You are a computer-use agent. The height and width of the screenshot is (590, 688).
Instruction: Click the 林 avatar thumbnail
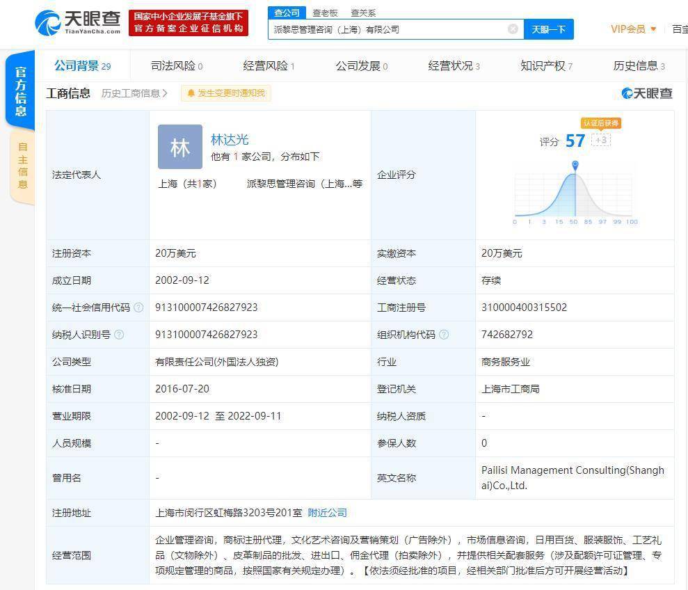coord(179,147)
